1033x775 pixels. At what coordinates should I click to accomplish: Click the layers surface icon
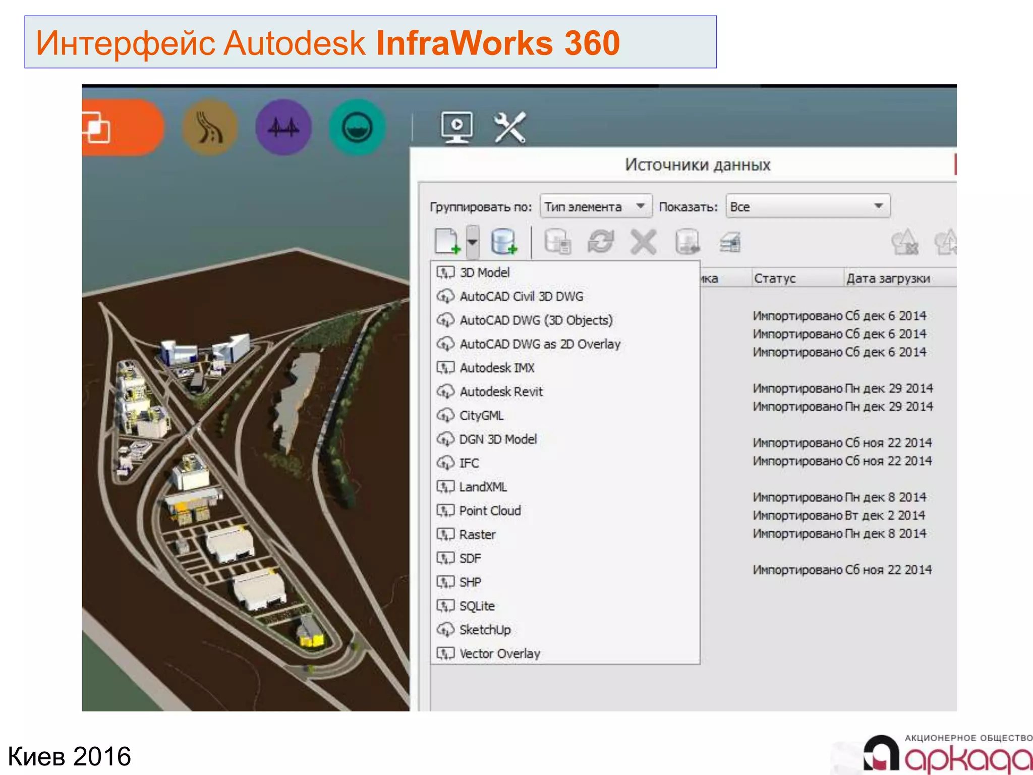(730, 243)
